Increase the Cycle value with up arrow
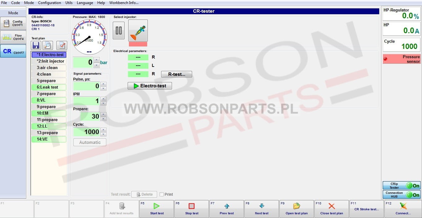Viewport: 422px width, 218px height. coord(103,130)
